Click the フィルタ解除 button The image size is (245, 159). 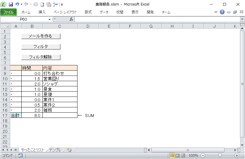[x=41, y=57]
